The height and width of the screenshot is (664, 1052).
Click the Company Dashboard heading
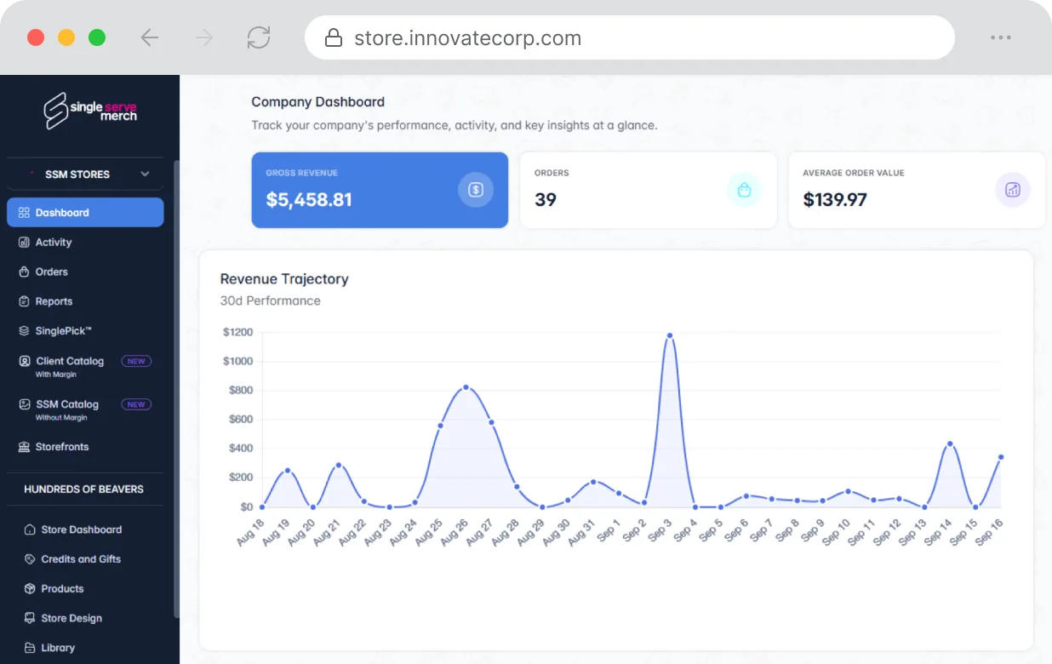[x=318, y=102]
